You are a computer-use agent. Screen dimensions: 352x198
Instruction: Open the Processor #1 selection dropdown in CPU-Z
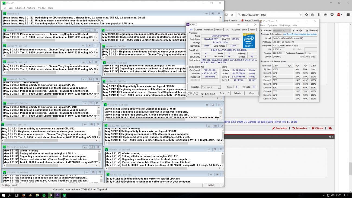point(211,87)
